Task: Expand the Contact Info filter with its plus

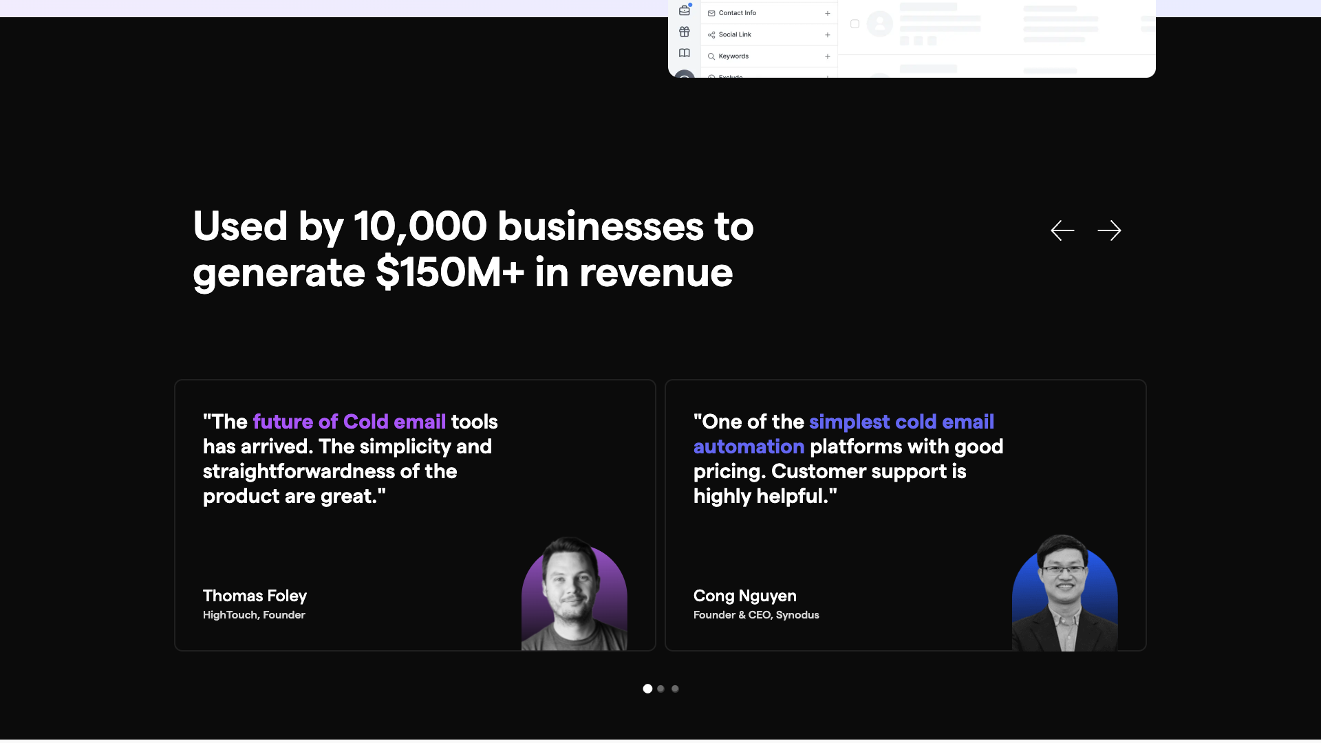Action: [x=827, y=13]
